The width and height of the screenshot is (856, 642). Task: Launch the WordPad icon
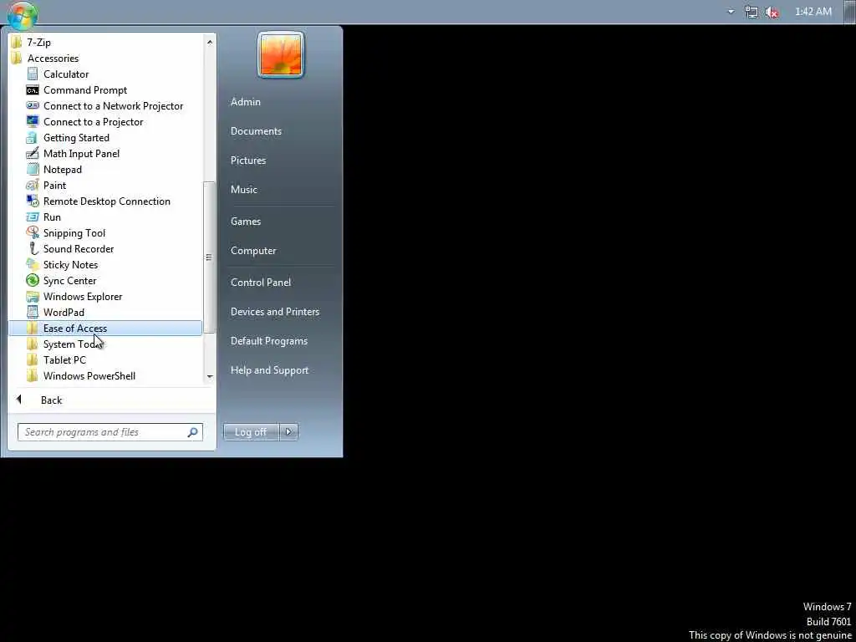(33, 313)
